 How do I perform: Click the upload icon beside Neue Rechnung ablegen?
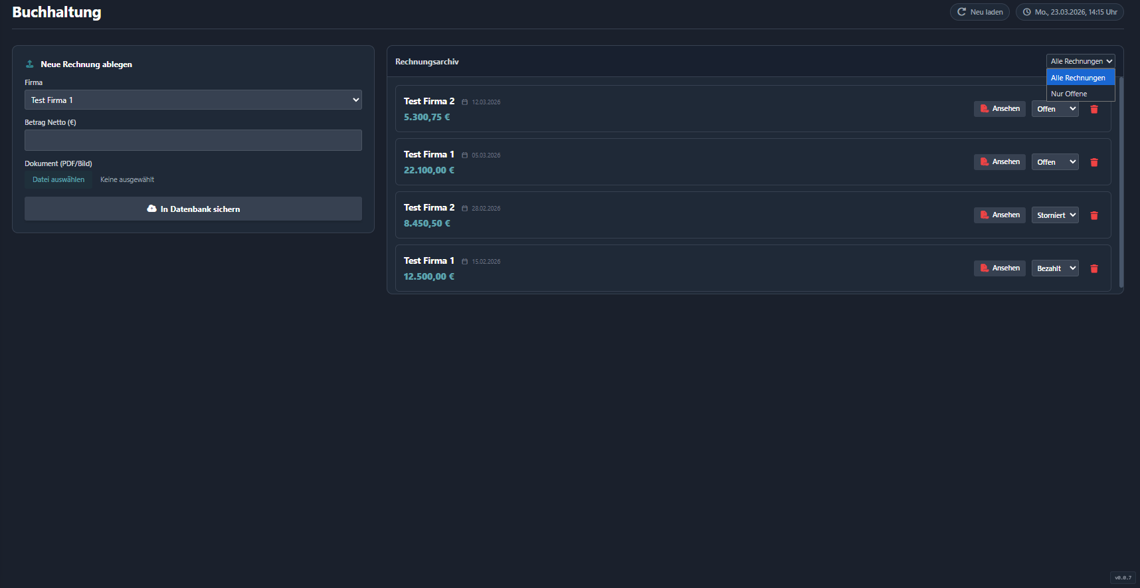point(29,64)
